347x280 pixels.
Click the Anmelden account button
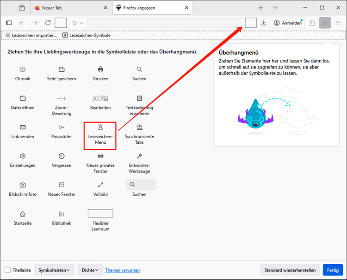pos(288,23)
